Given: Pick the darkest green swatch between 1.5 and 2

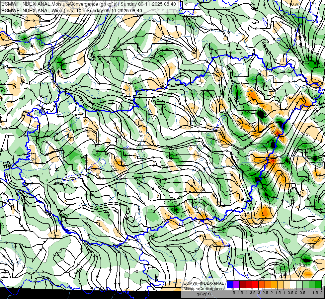Looking at the screenshot, I should [x=318, y=284].
